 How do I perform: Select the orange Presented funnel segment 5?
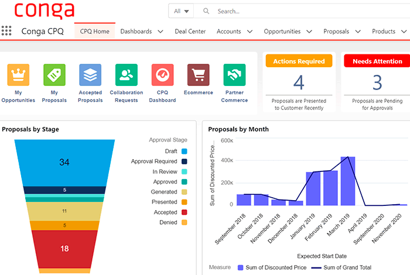[x=64, y=225]
